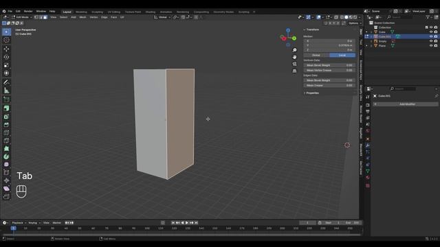Click the Edges Mean Crease slider
Viewport: 440px width, 247px height.
click(329, 85)
